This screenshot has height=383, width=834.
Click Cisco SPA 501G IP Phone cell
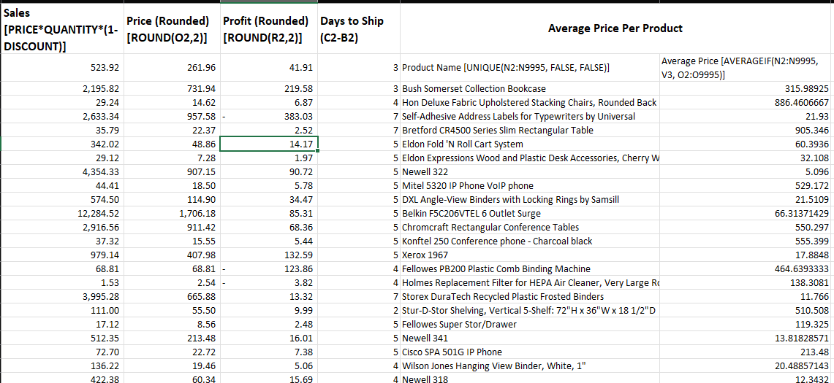(530, 351)
